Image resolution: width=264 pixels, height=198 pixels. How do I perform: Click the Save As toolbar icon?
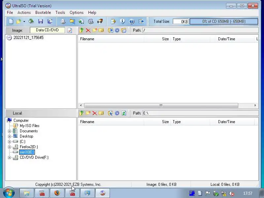pyautogui.click(x=50, y=21)
